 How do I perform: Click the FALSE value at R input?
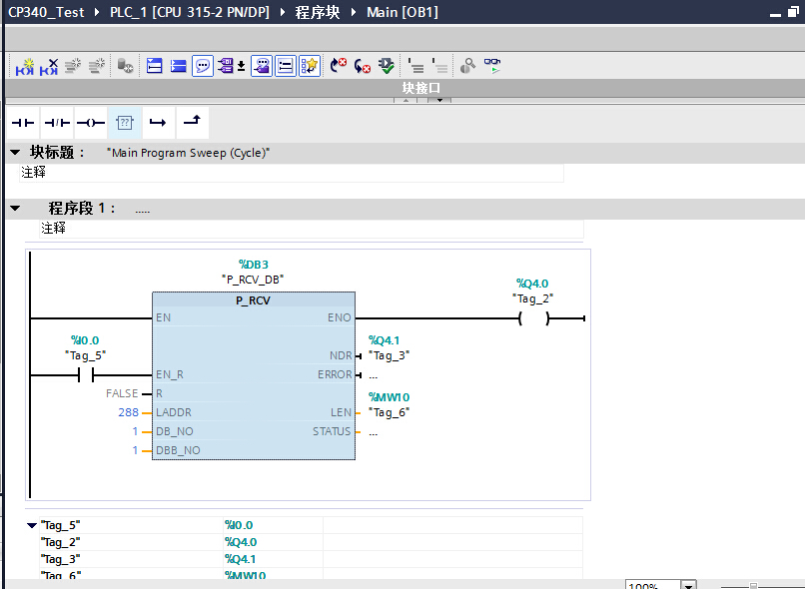point(122,393)
